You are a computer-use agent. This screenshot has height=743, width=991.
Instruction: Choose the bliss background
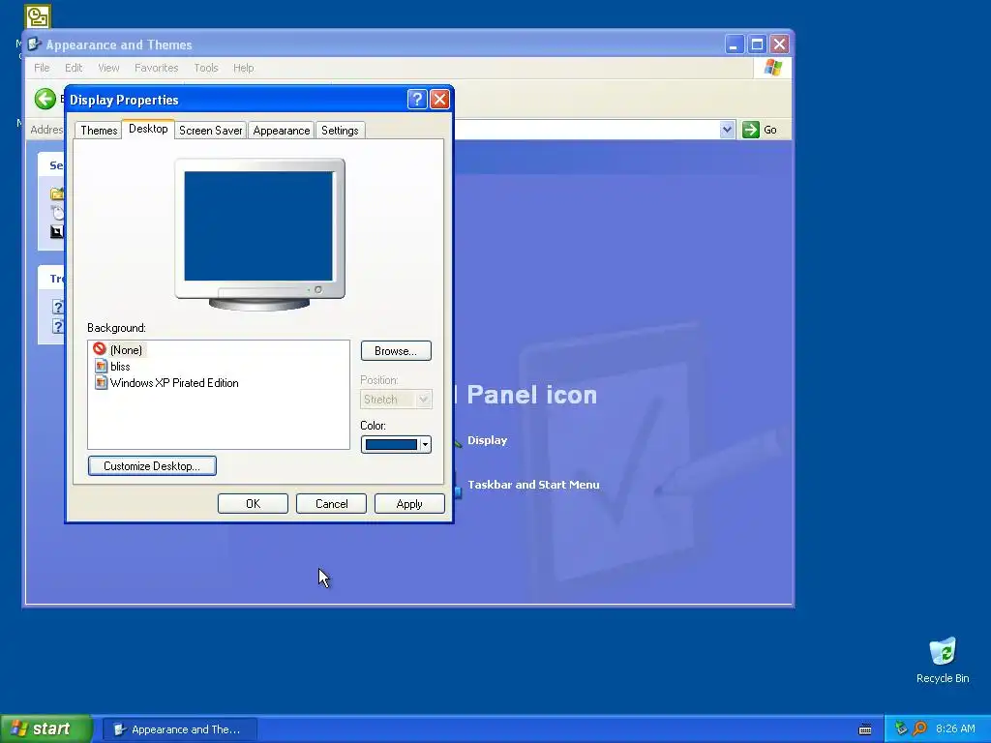tap(120, 367)
